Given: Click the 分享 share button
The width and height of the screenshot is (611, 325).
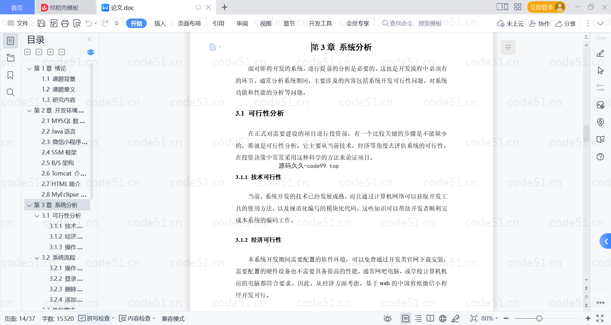Looking at the screenshot, I should tap(565, 23).
